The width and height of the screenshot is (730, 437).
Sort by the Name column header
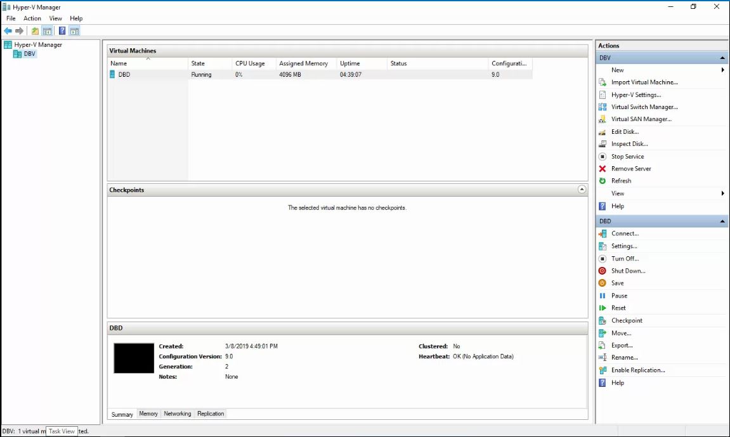148,63
